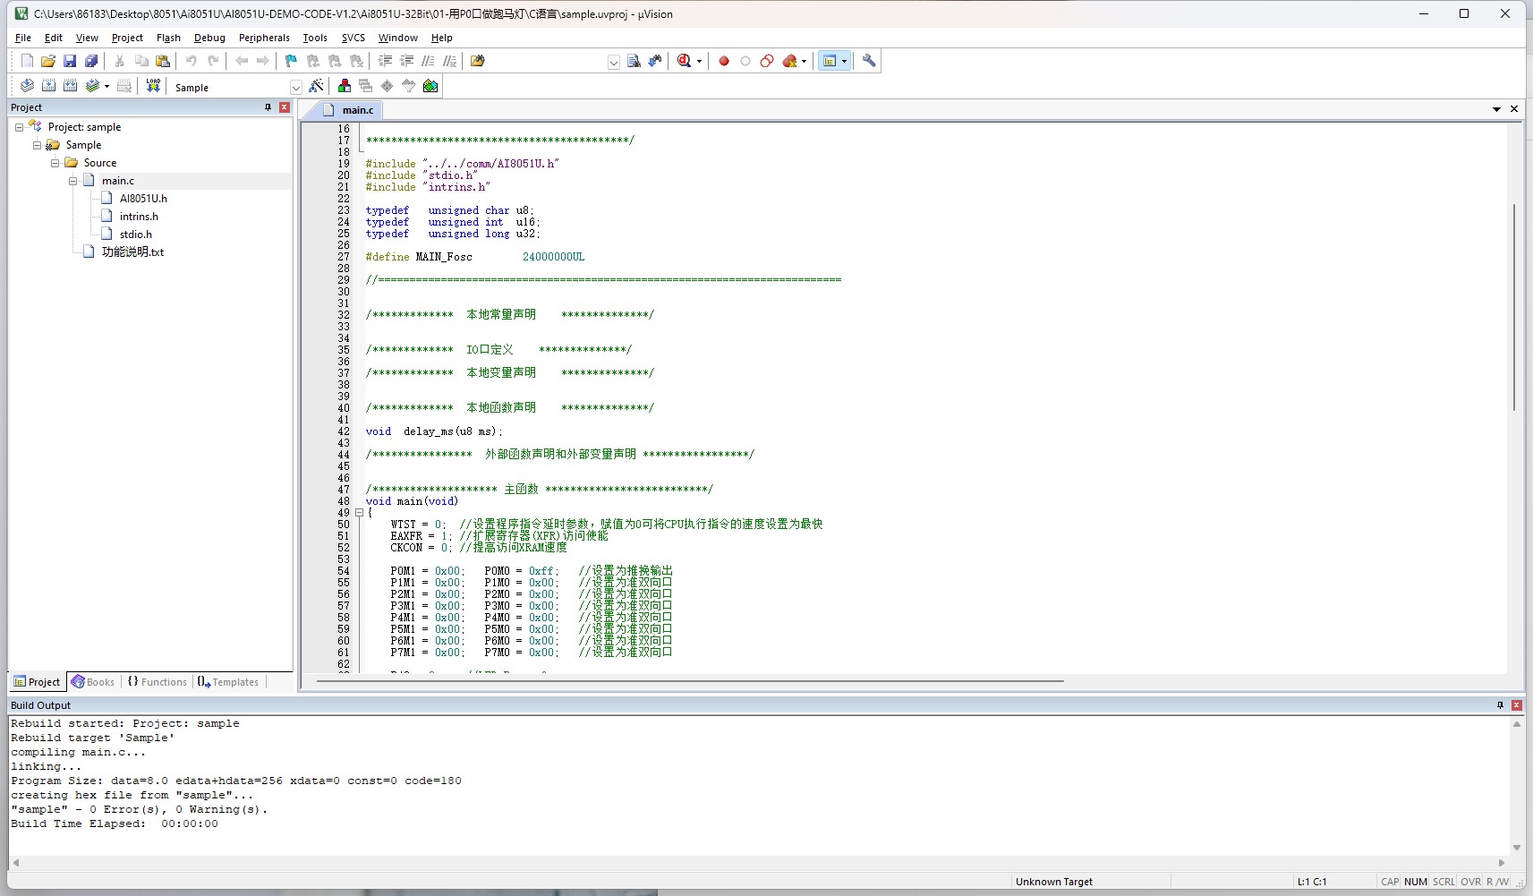
Task: Select AI8051U.h in the project tree
Action: (x=143, y=199)
